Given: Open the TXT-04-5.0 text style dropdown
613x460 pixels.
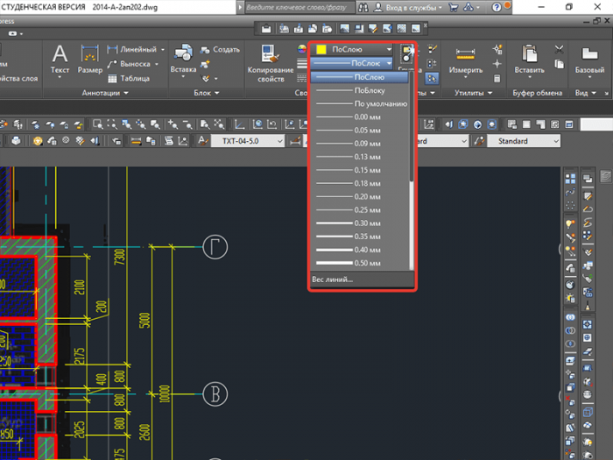Looking at the screenshot, I should pos(280,141).
